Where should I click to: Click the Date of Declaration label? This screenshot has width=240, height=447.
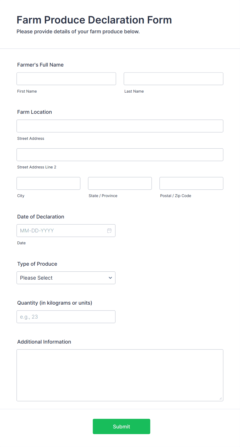point(41,217)
